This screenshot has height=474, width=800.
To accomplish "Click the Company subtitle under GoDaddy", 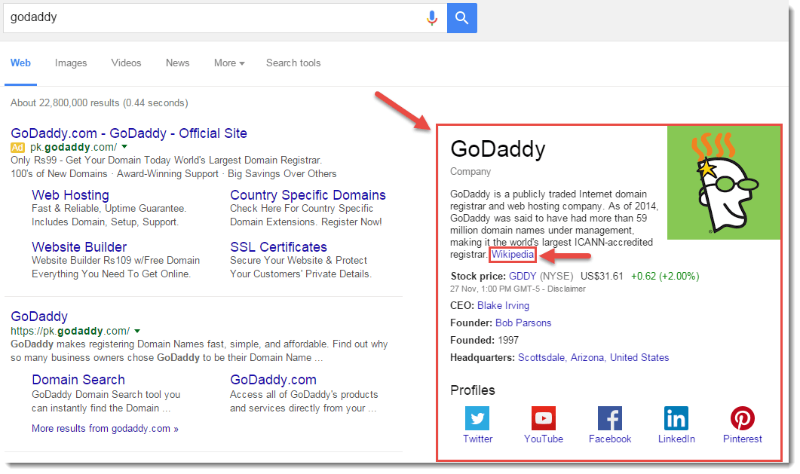I will pyautogui.click(x=470, y=172).
